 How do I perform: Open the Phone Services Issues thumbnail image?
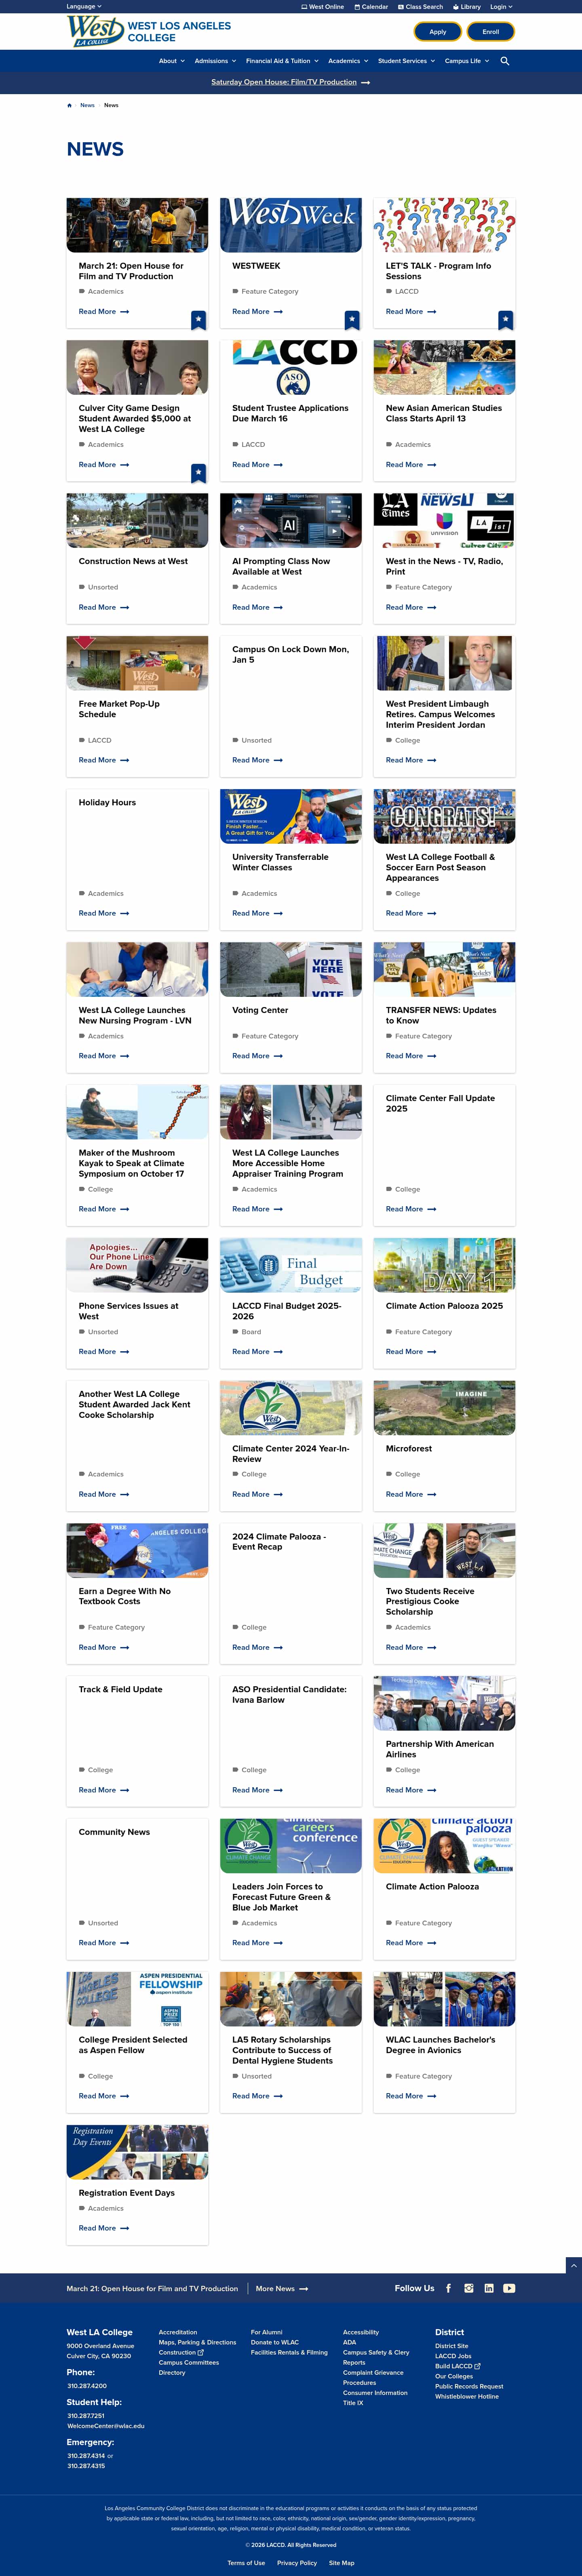click(x=138, y=1265)
